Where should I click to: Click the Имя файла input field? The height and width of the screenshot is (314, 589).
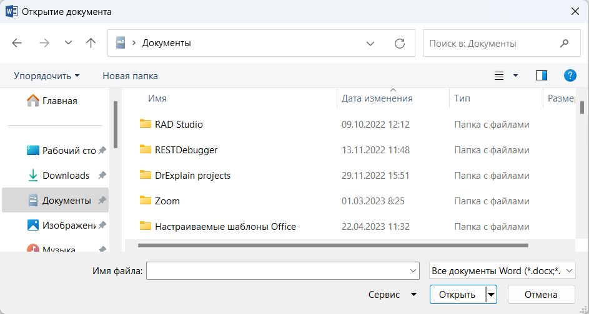point(277,270)
